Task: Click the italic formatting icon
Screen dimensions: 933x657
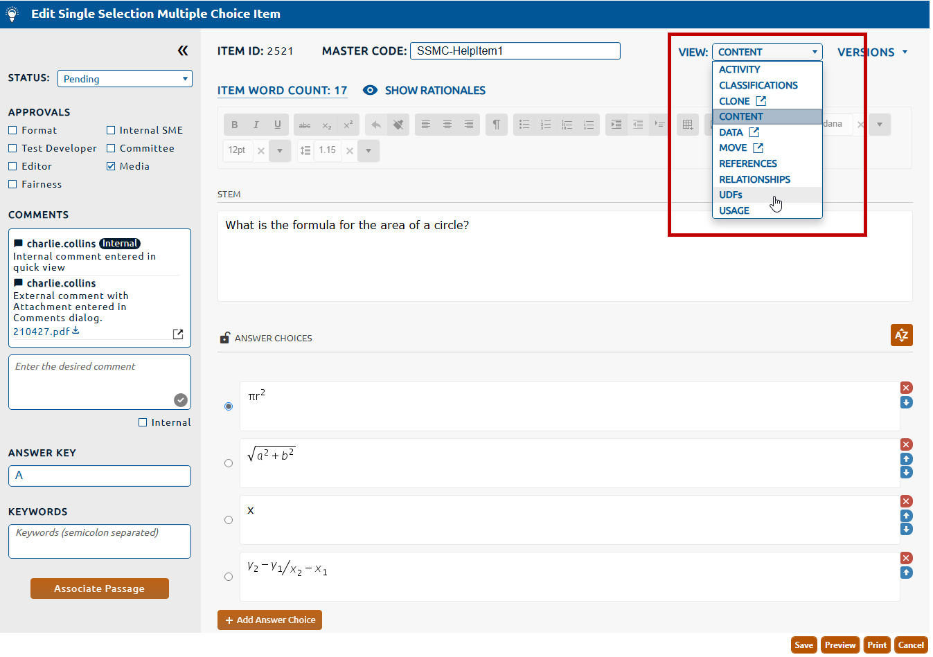Action: coord(256,125)
